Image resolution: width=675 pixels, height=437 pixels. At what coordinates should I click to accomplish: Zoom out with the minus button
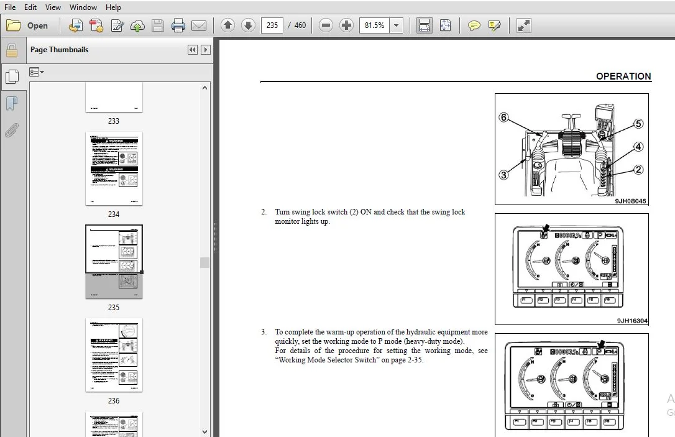click(326, 25)
